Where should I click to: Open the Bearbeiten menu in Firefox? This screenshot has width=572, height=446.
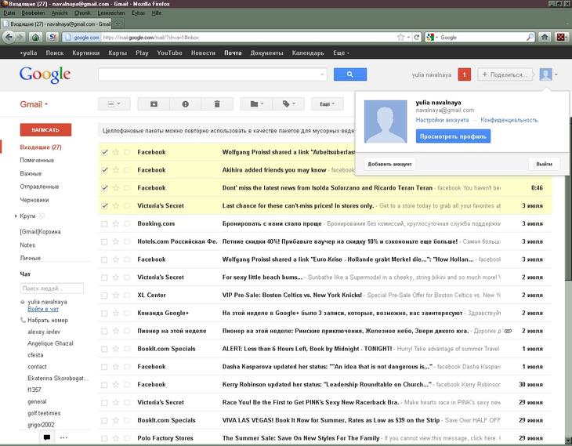point(33,13)
